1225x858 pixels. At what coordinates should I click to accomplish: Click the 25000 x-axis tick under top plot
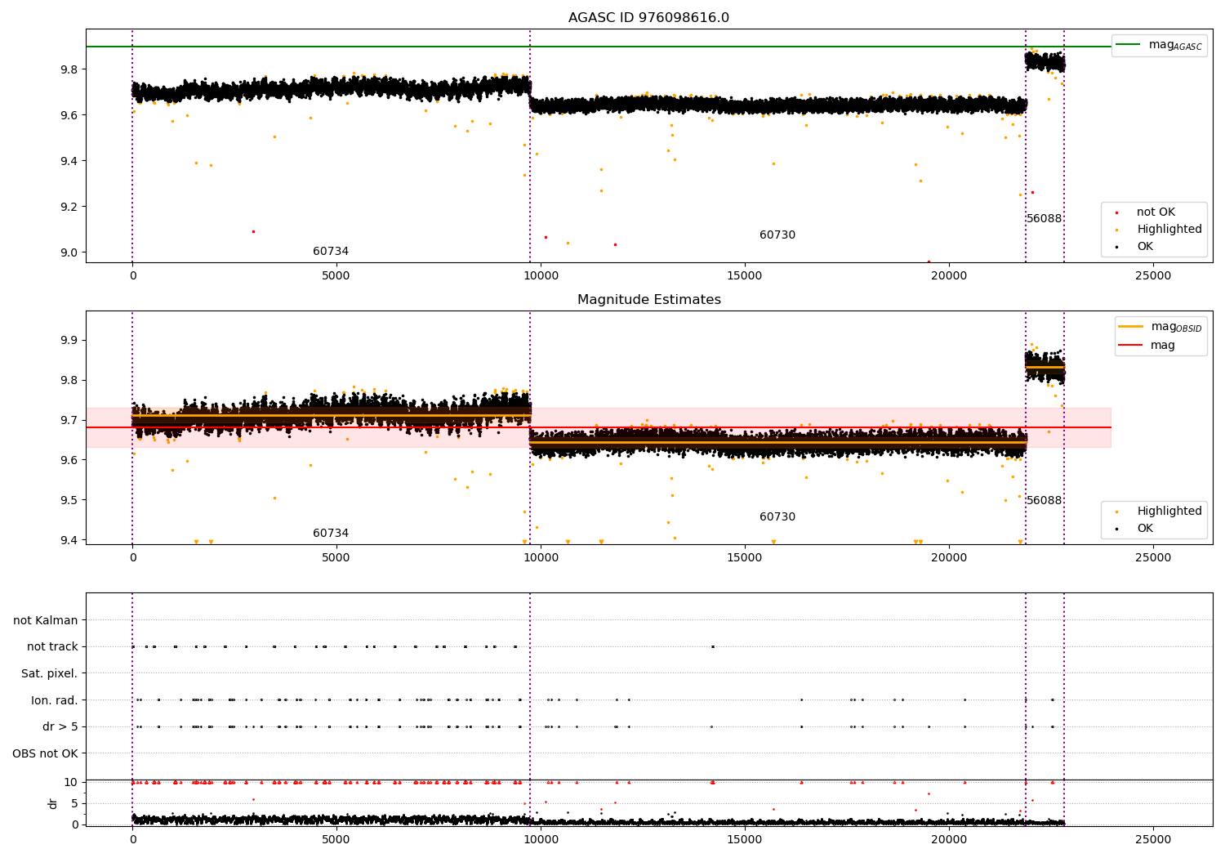tap(1153, 276)
